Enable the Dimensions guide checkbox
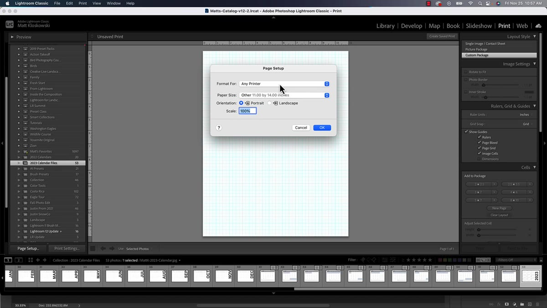Screen dimensions: 547x308 point(479,159)
